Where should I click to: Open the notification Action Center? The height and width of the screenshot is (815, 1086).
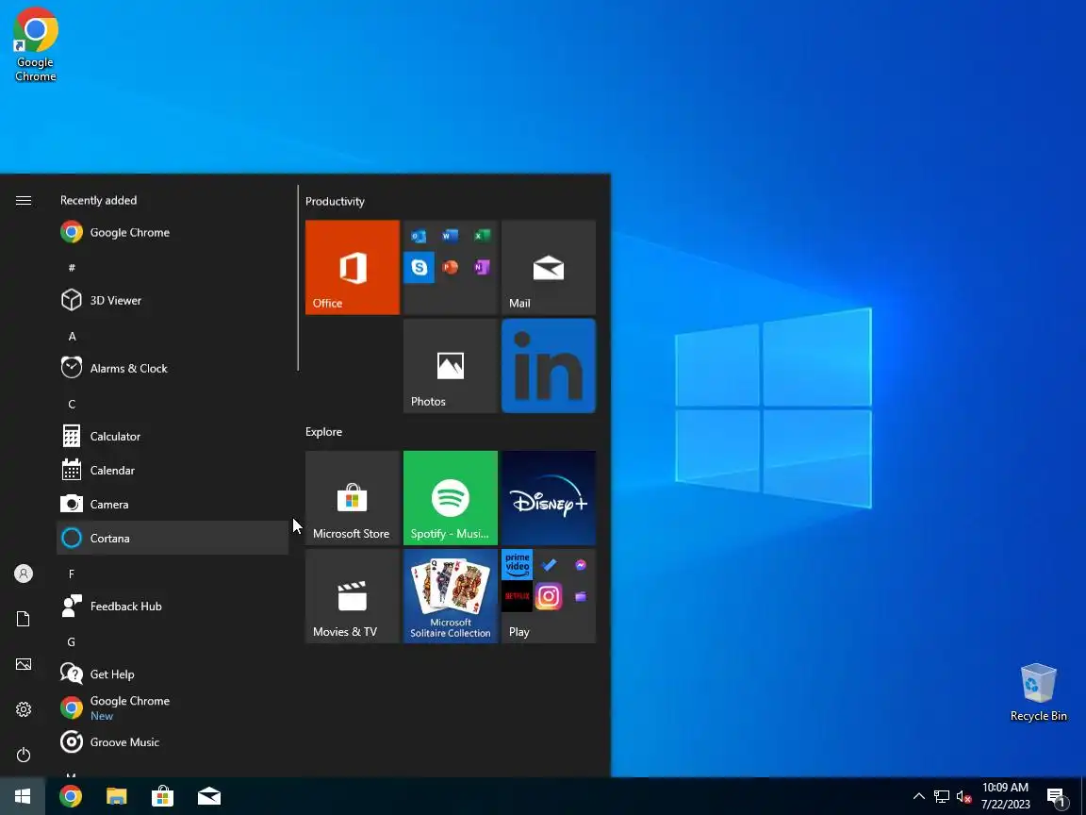1056,796
